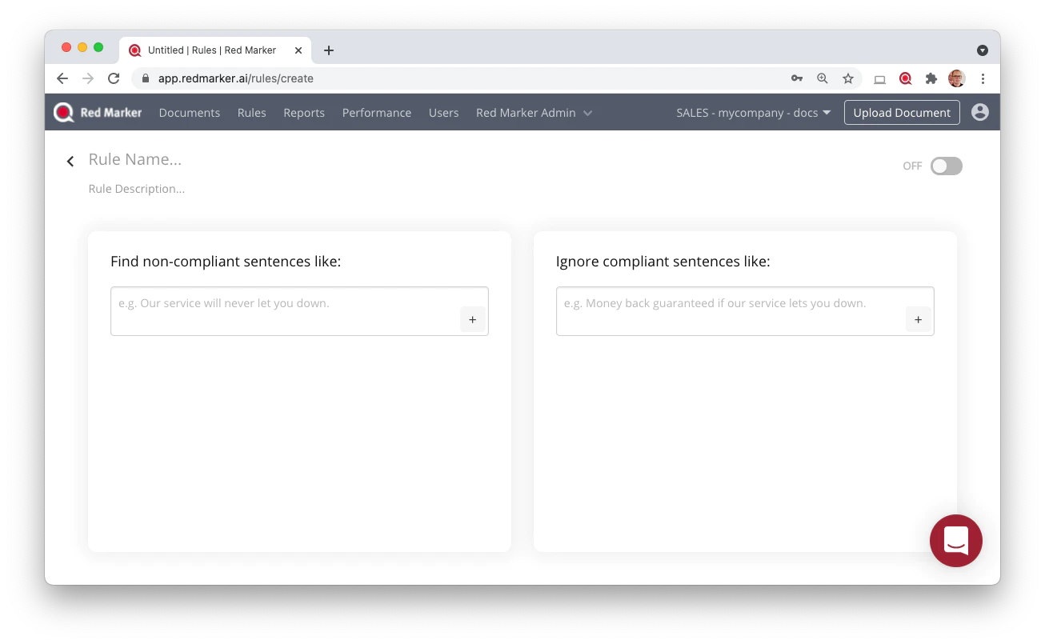Go to the Reports section

point(304,113)
